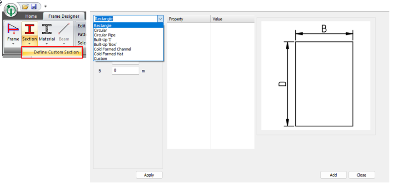Click the open folder icon

pyautogui.click(x=25, y=7)
